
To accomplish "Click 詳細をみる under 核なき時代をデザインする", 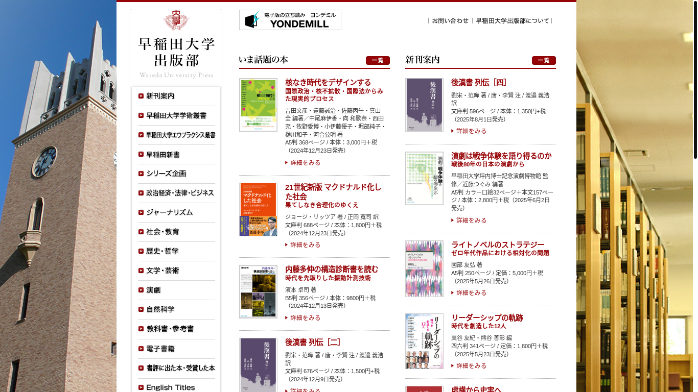I will (303, 163).
